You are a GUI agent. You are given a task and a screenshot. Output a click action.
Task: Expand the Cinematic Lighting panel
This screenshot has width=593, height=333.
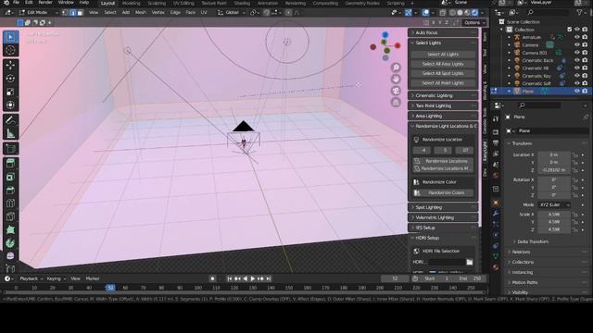443,95
